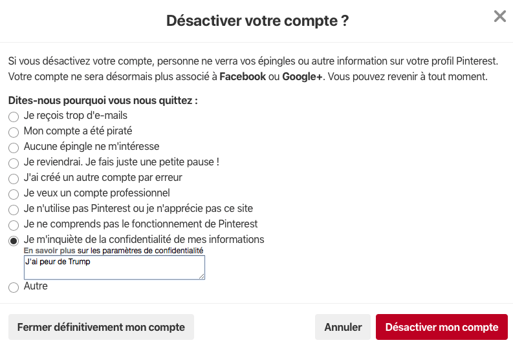Select "J'ai créé un autre compte par erreur"
Image resolution: width=513 pixels, height=347 pixels.
pos(14,179)
